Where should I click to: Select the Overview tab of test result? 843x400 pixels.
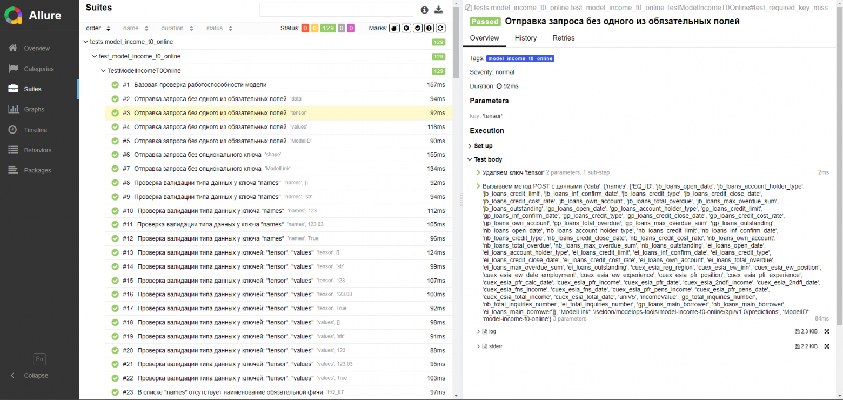(x=484, y=38)
